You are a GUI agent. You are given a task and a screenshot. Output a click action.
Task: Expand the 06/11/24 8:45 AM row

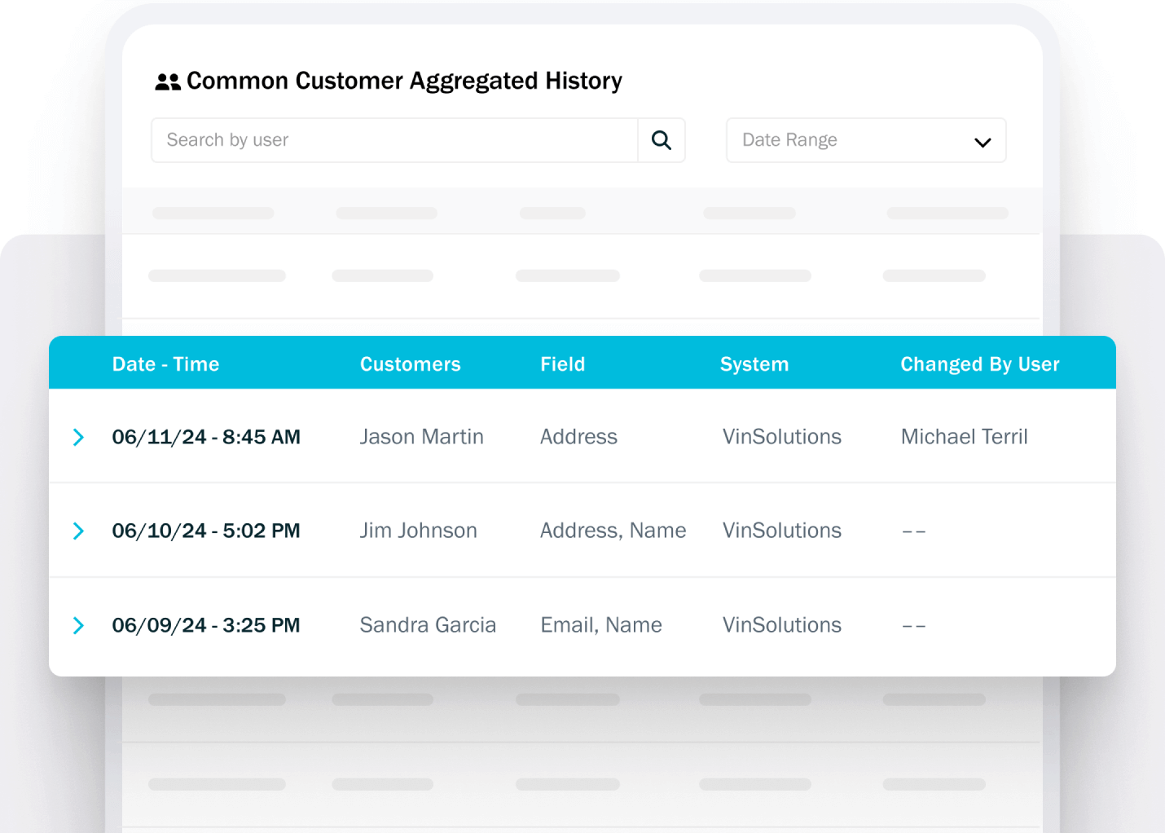[x=78, y=438]
